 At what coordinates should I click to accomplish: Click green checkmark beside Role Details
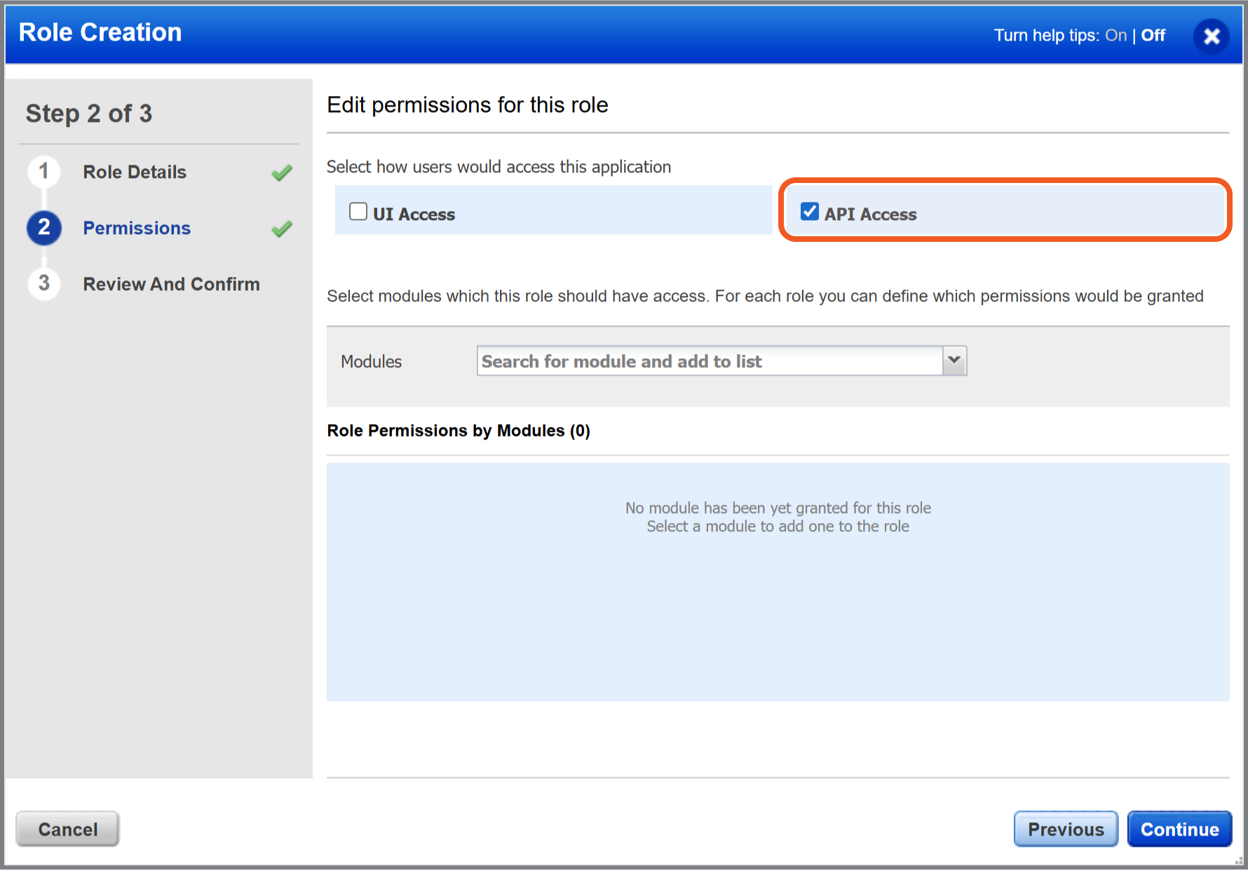(x=282, y=172)
